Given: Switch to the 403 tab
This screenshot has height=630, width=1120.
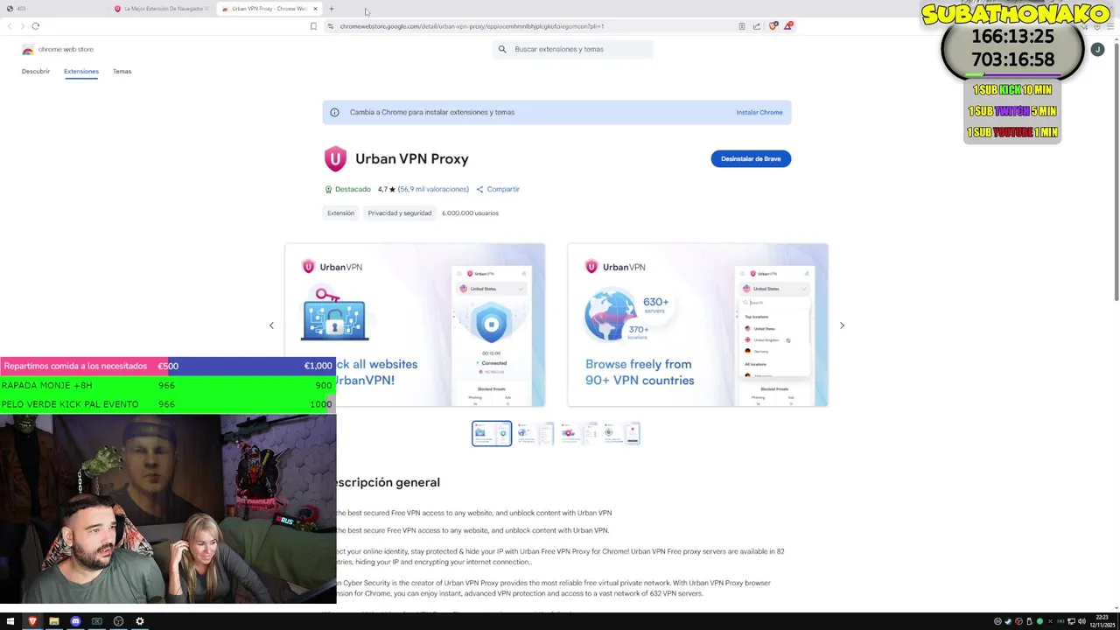Looking at the screenshot, I should point(54,9).
